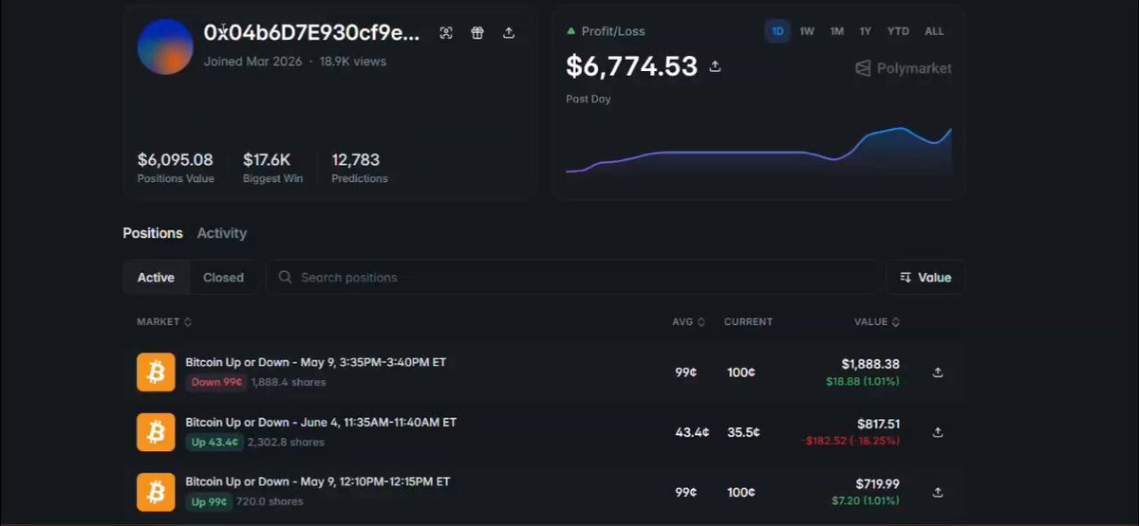This screenshot has width=1139, height=526.
Task: Open the Value sort dropdown
Action: coord(925,278)
